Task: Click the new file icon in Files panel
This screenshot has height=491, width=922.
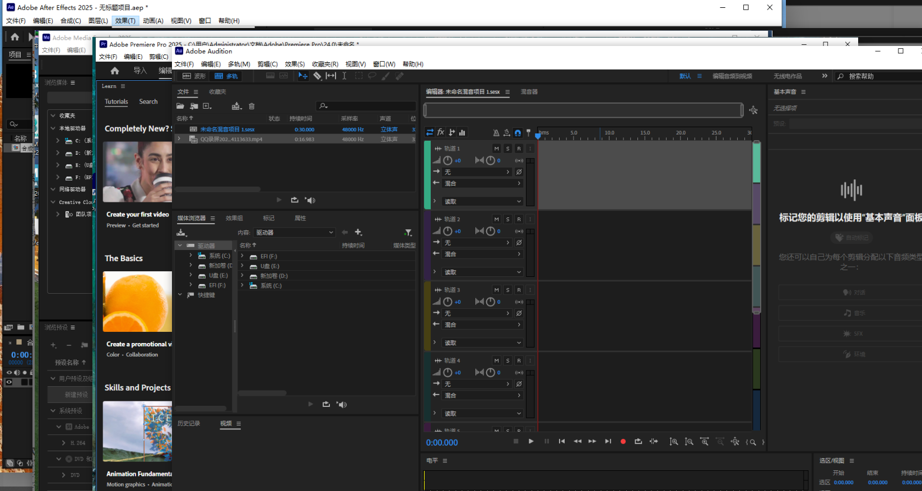Action: click(x=207, y=106)
